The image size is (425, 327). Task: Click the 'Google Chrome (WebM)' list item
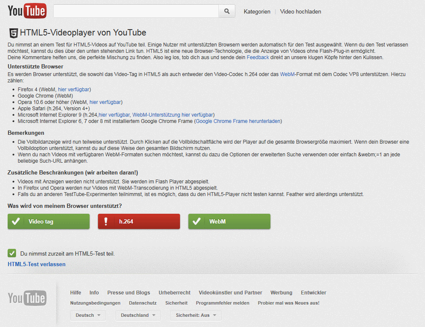tap(45, 96)
